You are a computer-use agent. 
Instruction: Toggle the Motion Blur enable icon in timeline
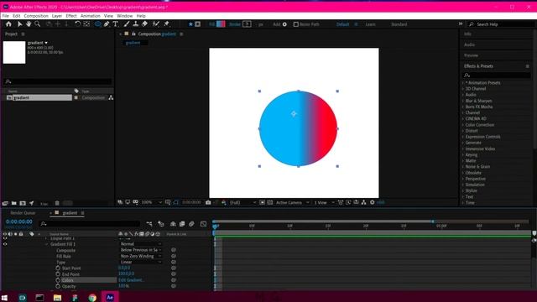pos(191,224)
